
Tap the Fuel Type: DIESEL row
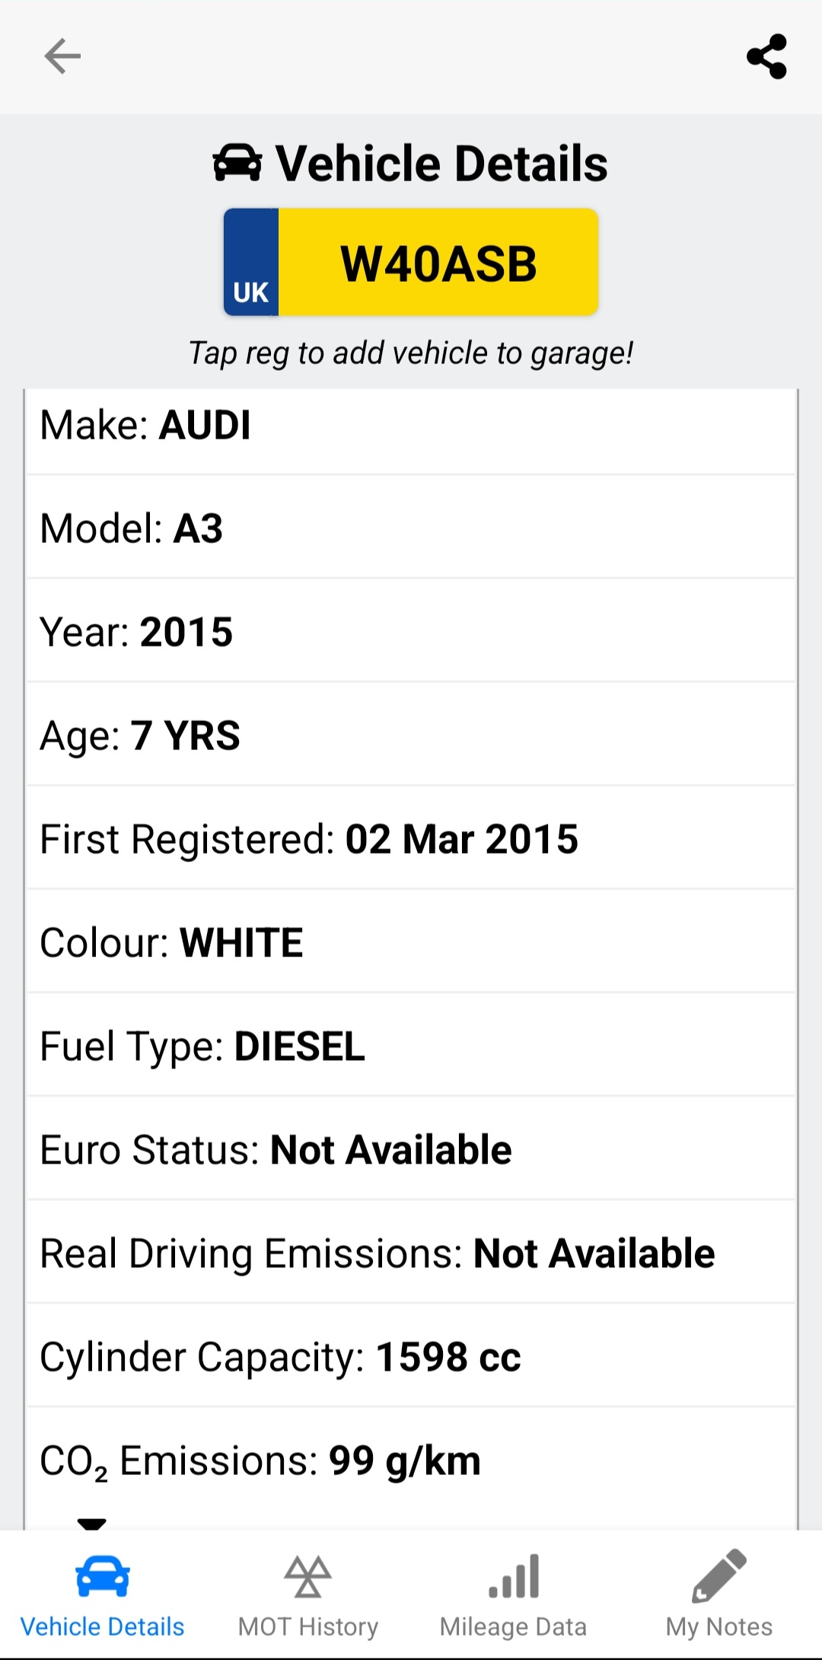coord(411,1046)
